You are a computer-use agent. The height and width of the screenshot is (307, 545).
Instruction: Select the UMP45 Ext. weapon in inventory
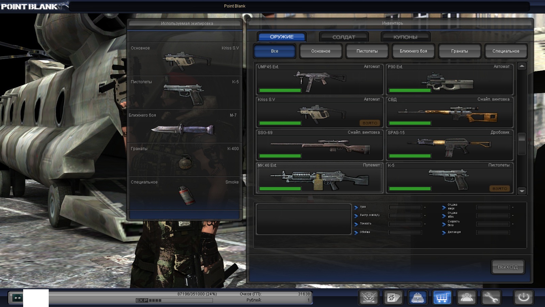point(320,79)
